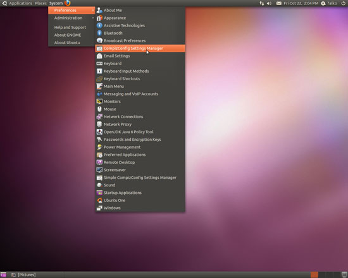Open the System menu
The height and width of the screenshot is (278, 348).
click(56, 3)
